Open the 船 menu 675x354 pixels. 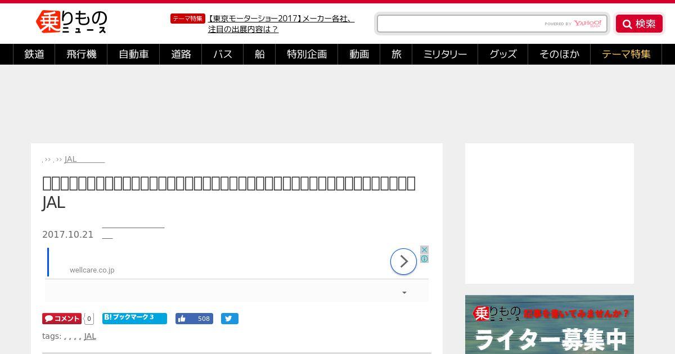(259, 54)
